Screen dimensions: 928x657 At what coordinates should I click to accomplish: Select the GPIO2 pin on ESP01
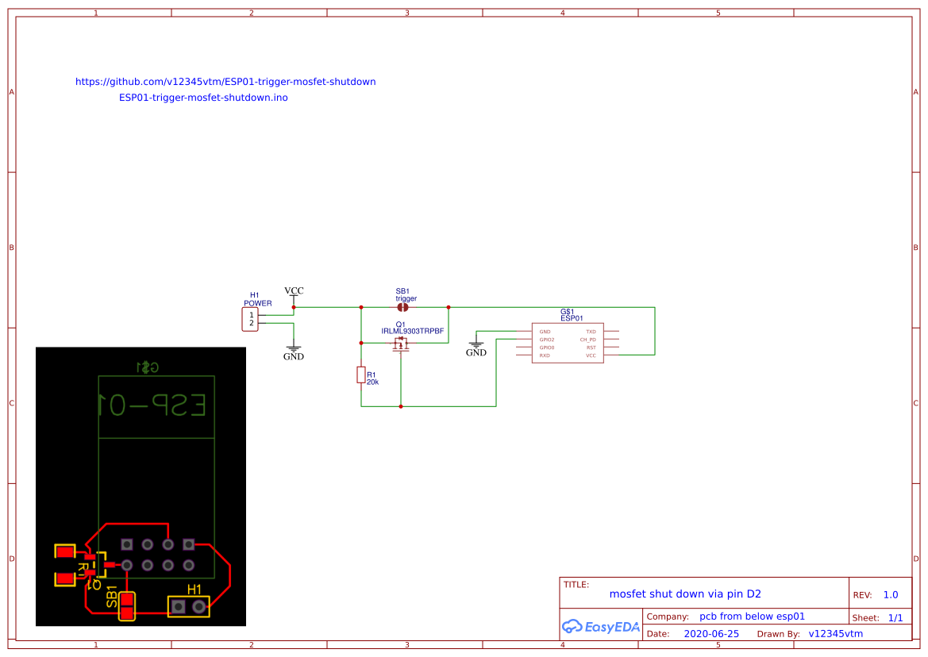pos(546,338)
